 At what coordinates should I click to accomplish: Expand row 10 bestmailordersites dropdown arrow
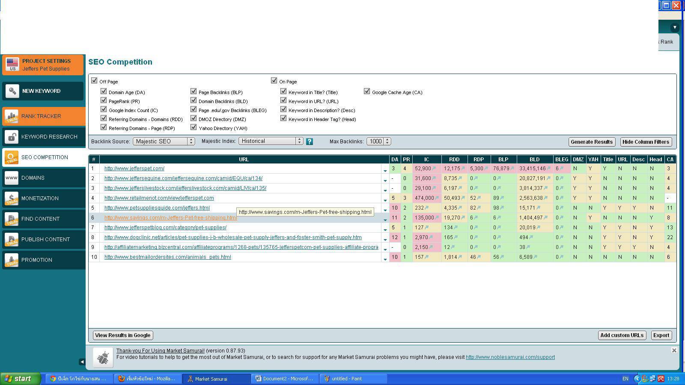[x=385, y=259]
